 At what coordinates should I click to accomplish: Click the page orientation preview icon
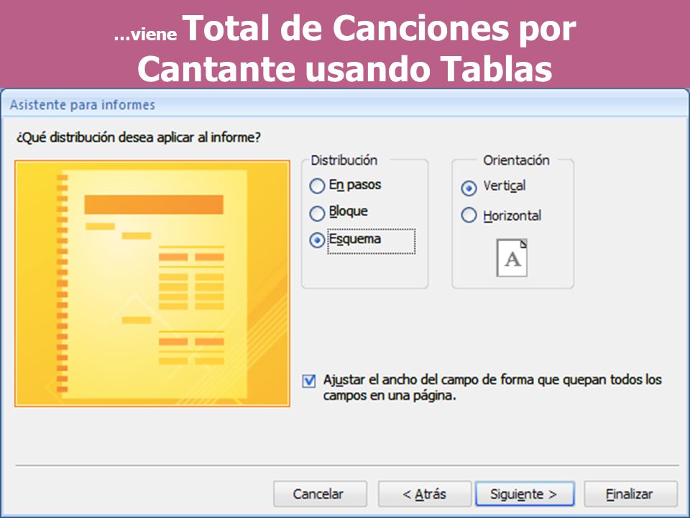point(512,258)
